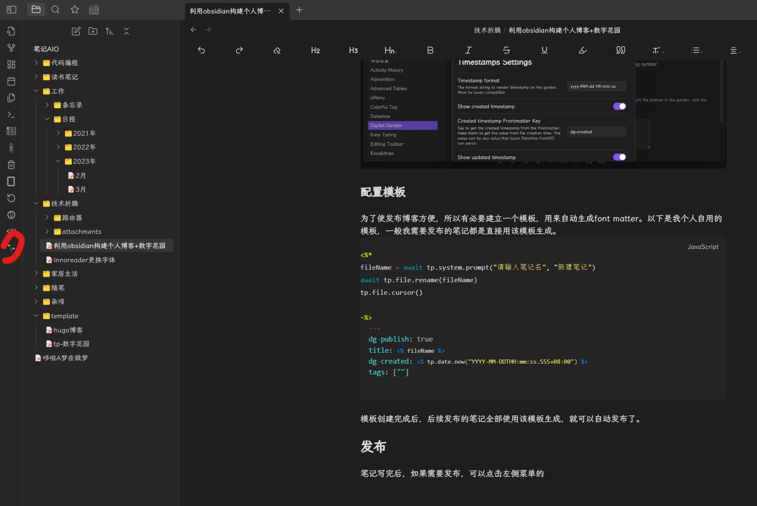
Task: Open the text alignment dropdown in toolbar
Action: click(735, 50)
